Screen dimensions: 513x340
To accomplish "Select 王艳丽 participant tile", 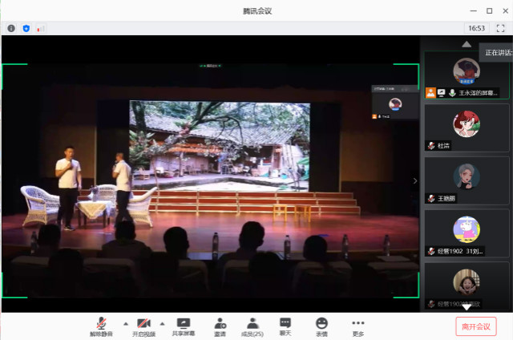I will (467, 180).
